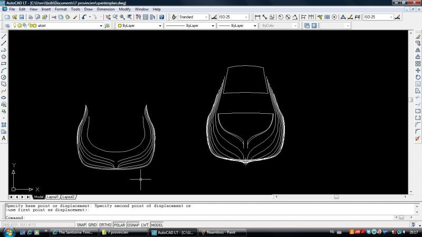Toggle OSNAP in status bar
The width and height of the screenshot is (422, 237).
tap(133, 225)
